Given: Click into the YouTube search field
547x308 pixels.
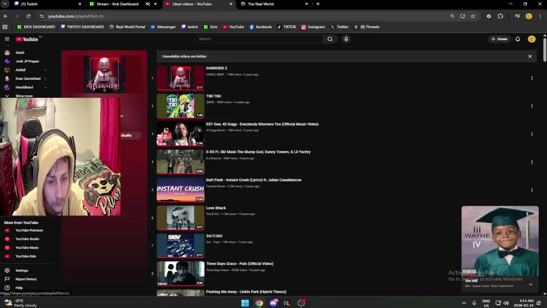Looking at the screenshot, I should click(259, 39).
